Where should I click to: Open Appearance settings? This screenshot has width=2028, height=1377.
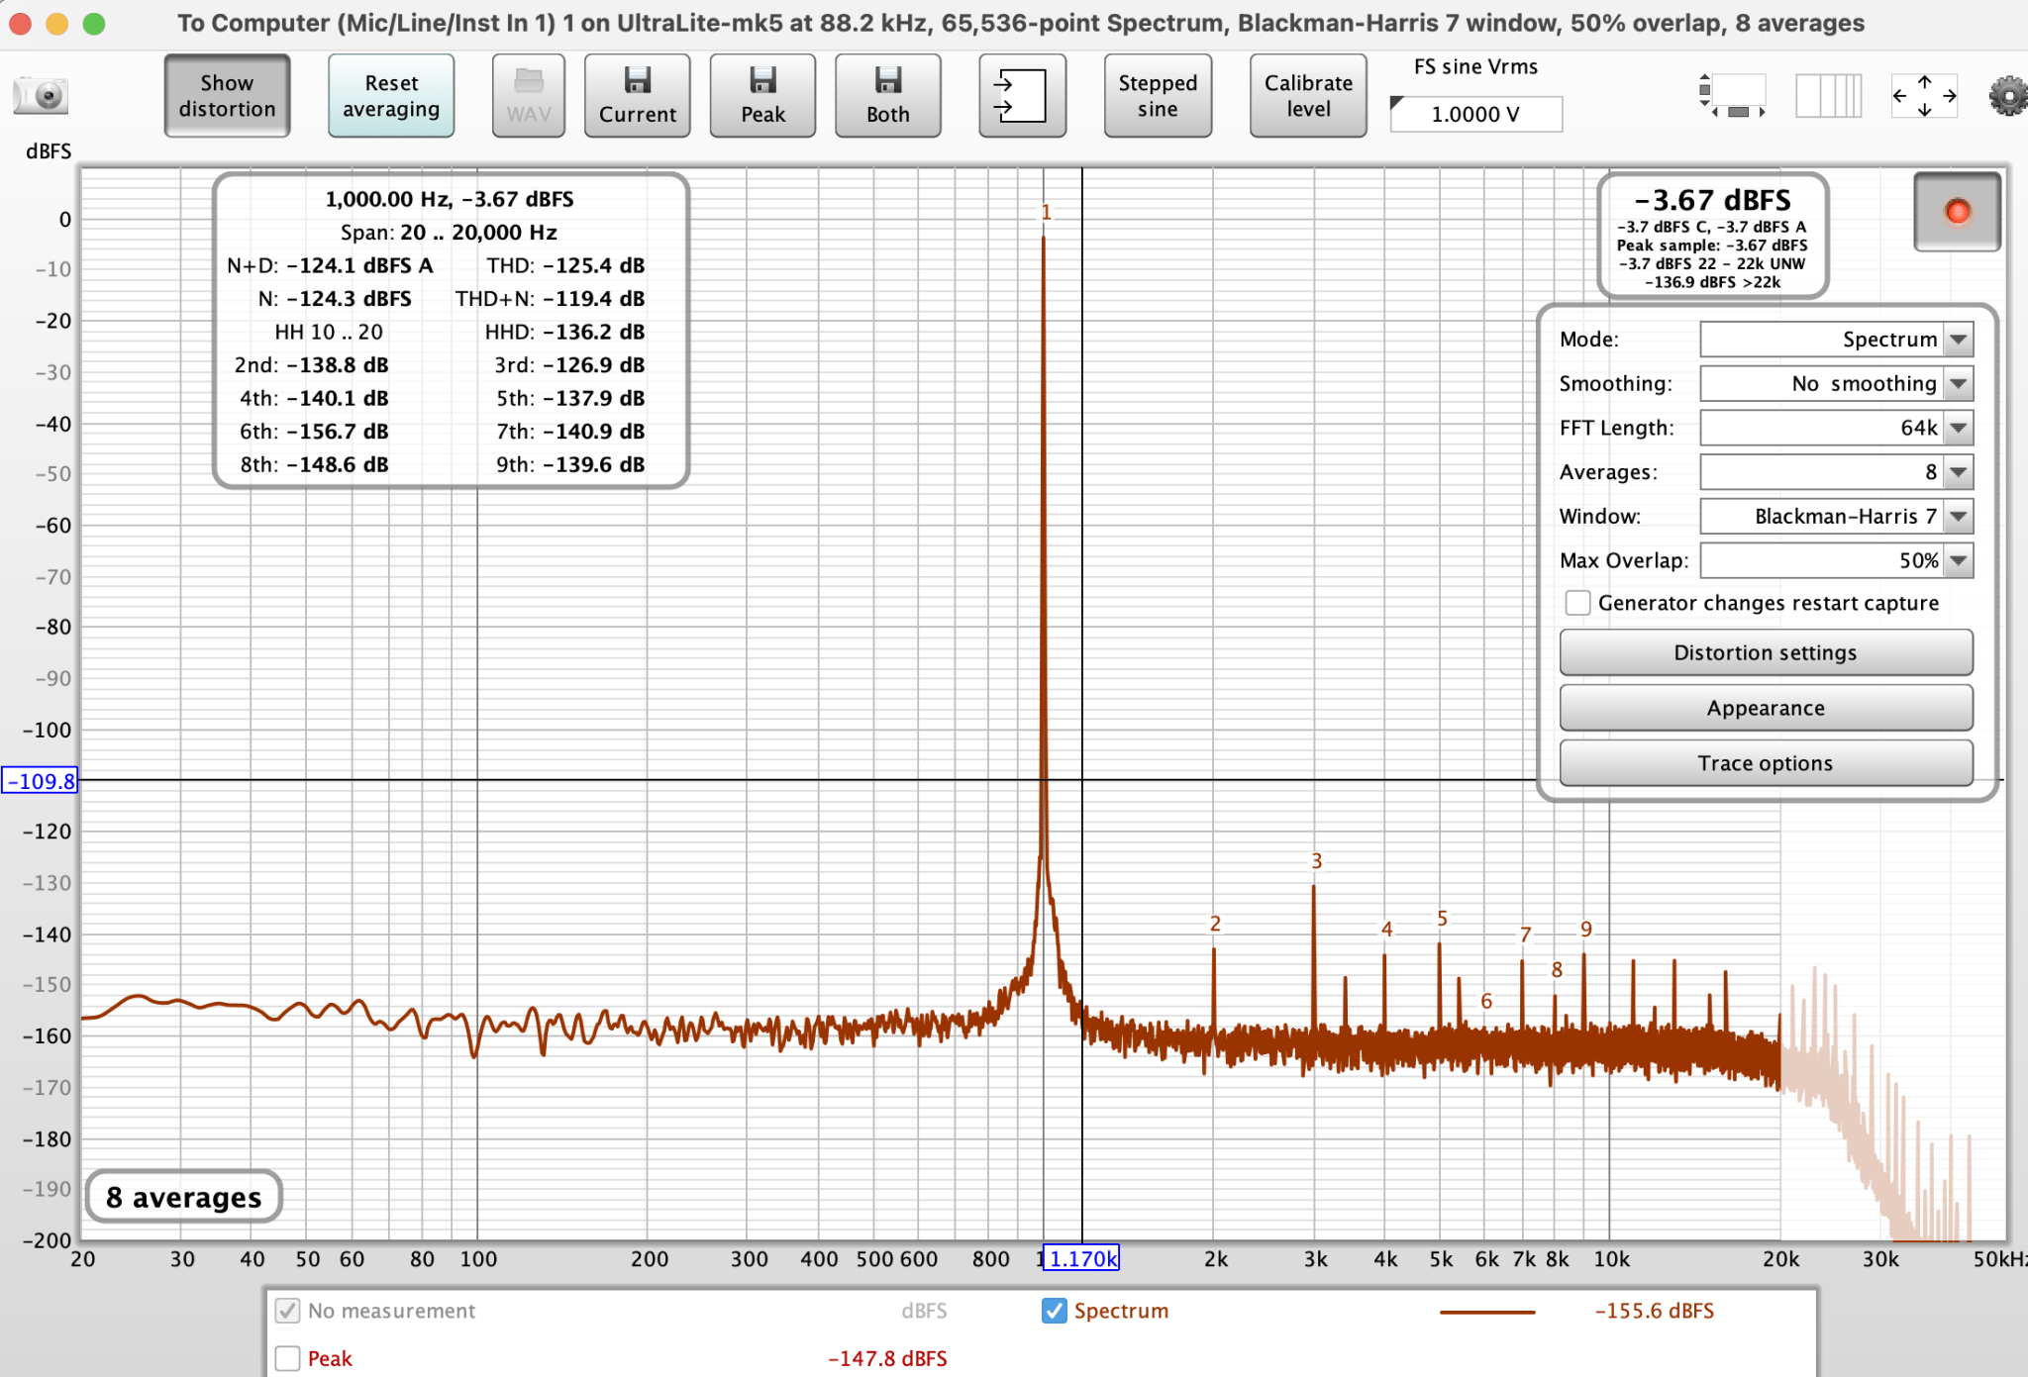(x=1766, y=708)
